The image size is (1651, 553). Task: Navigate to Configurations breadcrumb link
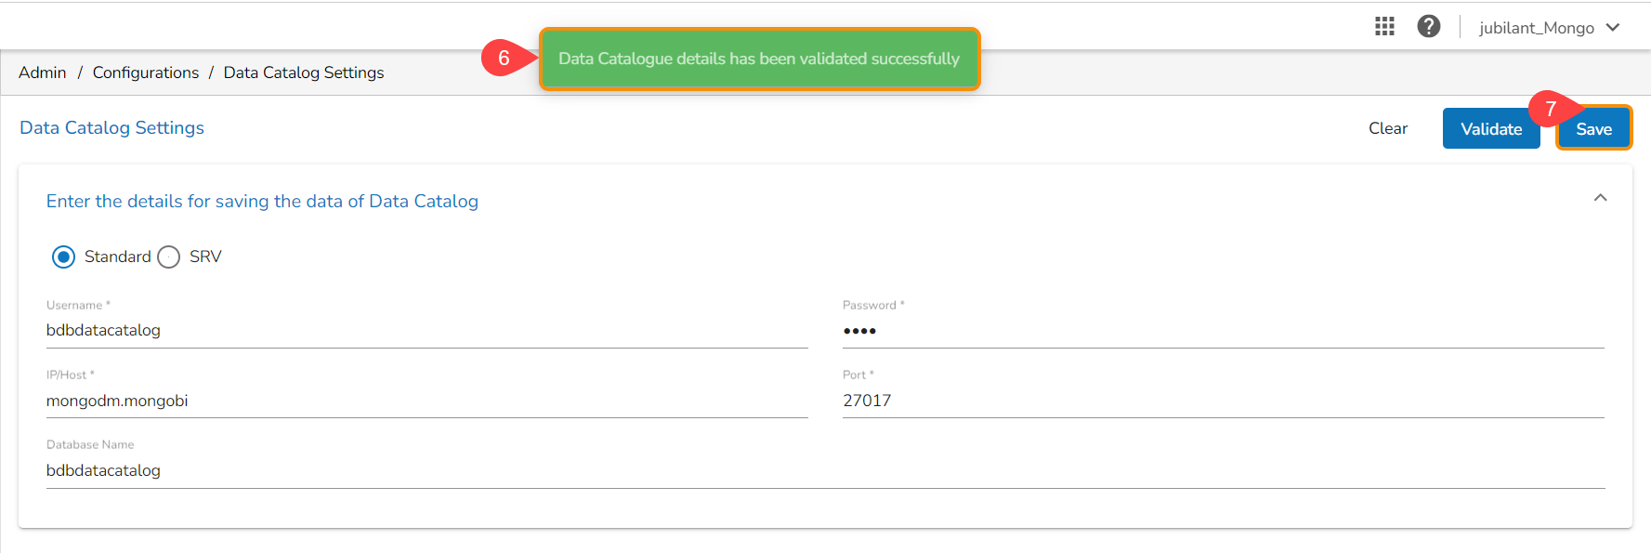coord(146,72)
